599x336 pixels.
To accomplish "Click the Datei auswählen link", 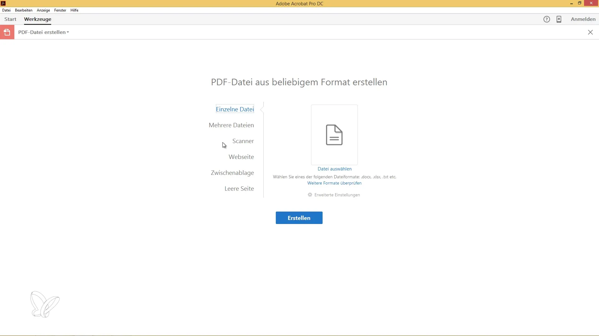I will 334,169.
